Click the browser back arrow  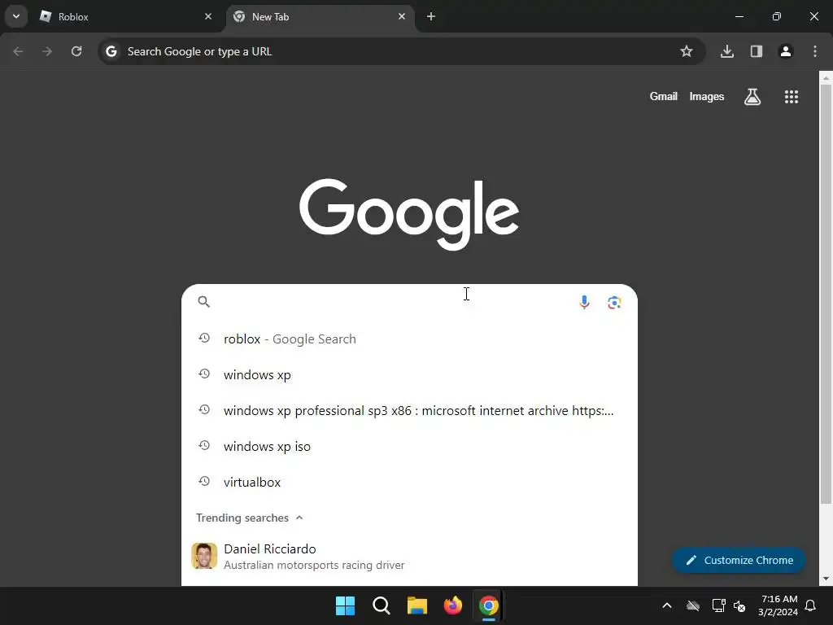(x=18, y=51)
